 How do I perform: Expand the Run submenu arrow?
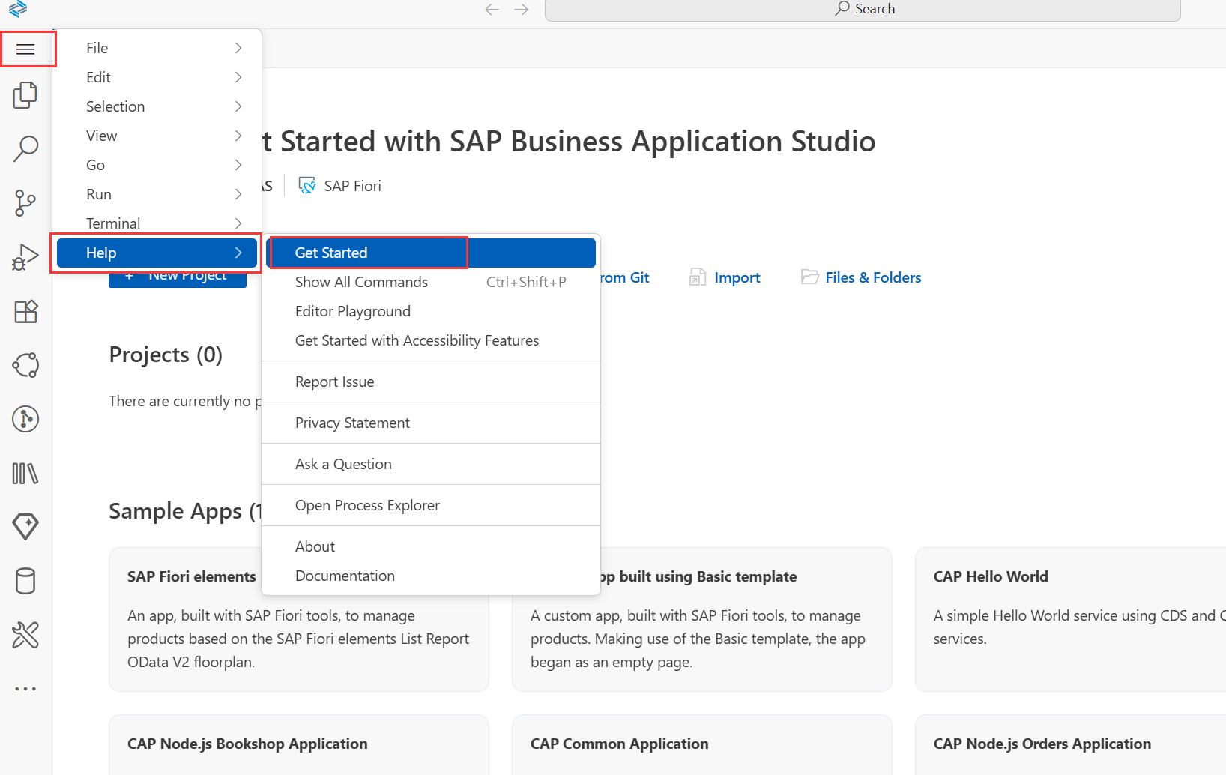point(238,194)
